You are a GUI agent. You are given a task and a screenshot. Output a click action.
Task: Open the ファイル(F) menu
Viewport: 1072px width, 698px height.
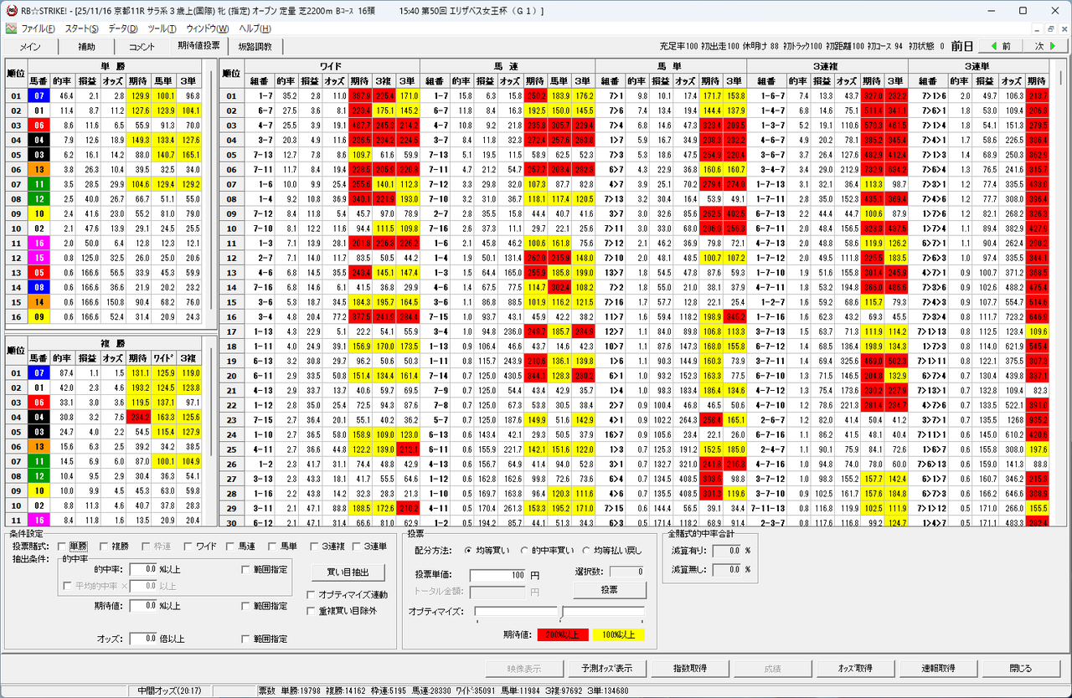[39, 28]
